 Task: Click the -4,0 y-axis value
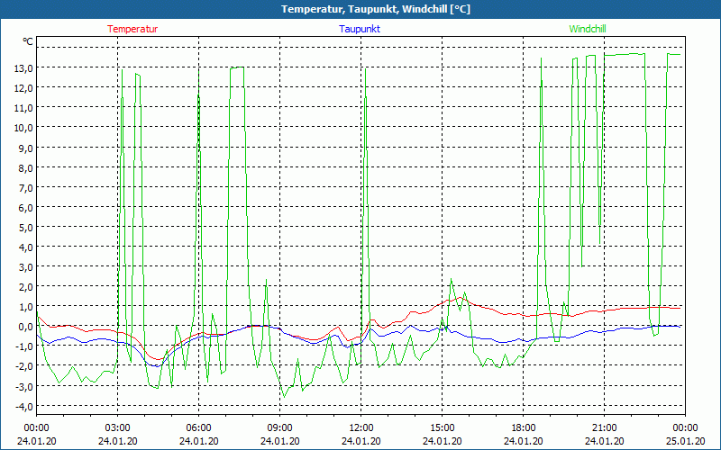click(x=25, y=407)
